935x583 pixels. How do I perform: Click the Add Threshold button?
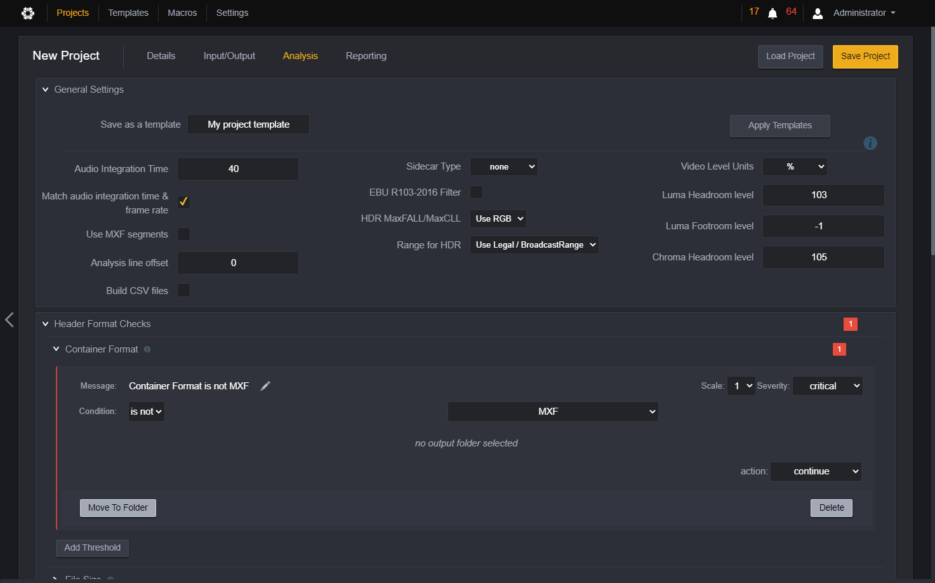pos(93,548)
